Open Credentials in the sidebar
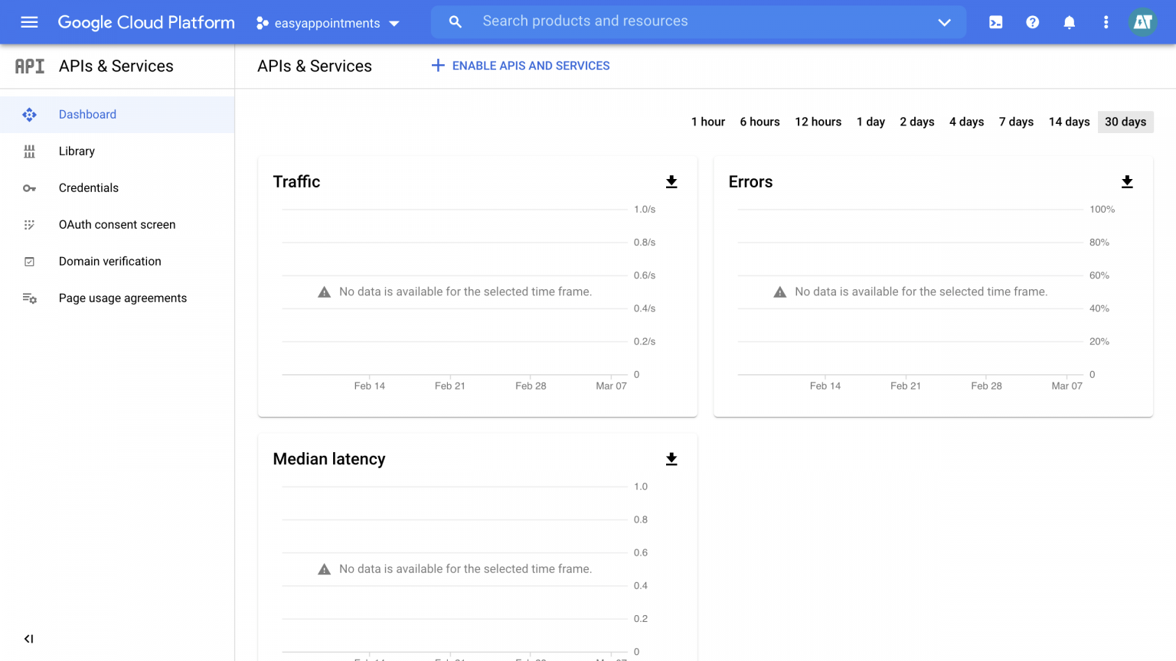This screenshot has width=1176, height=661. tap(89, 188)
